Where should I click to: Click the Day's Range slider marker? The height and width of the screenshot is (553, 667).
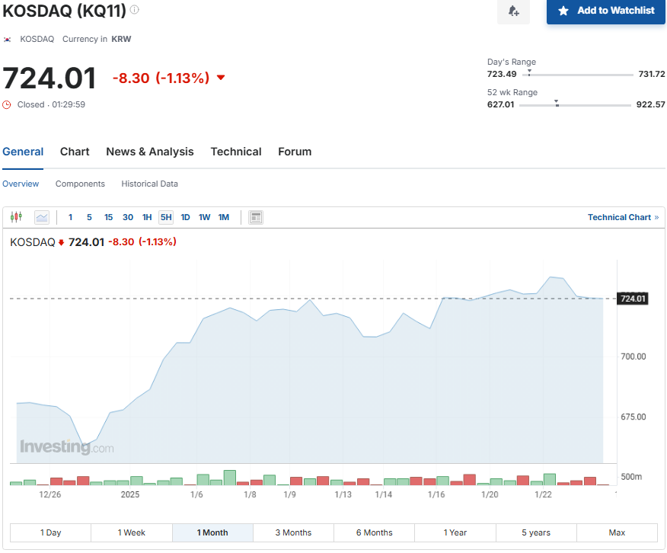point(529,73)
